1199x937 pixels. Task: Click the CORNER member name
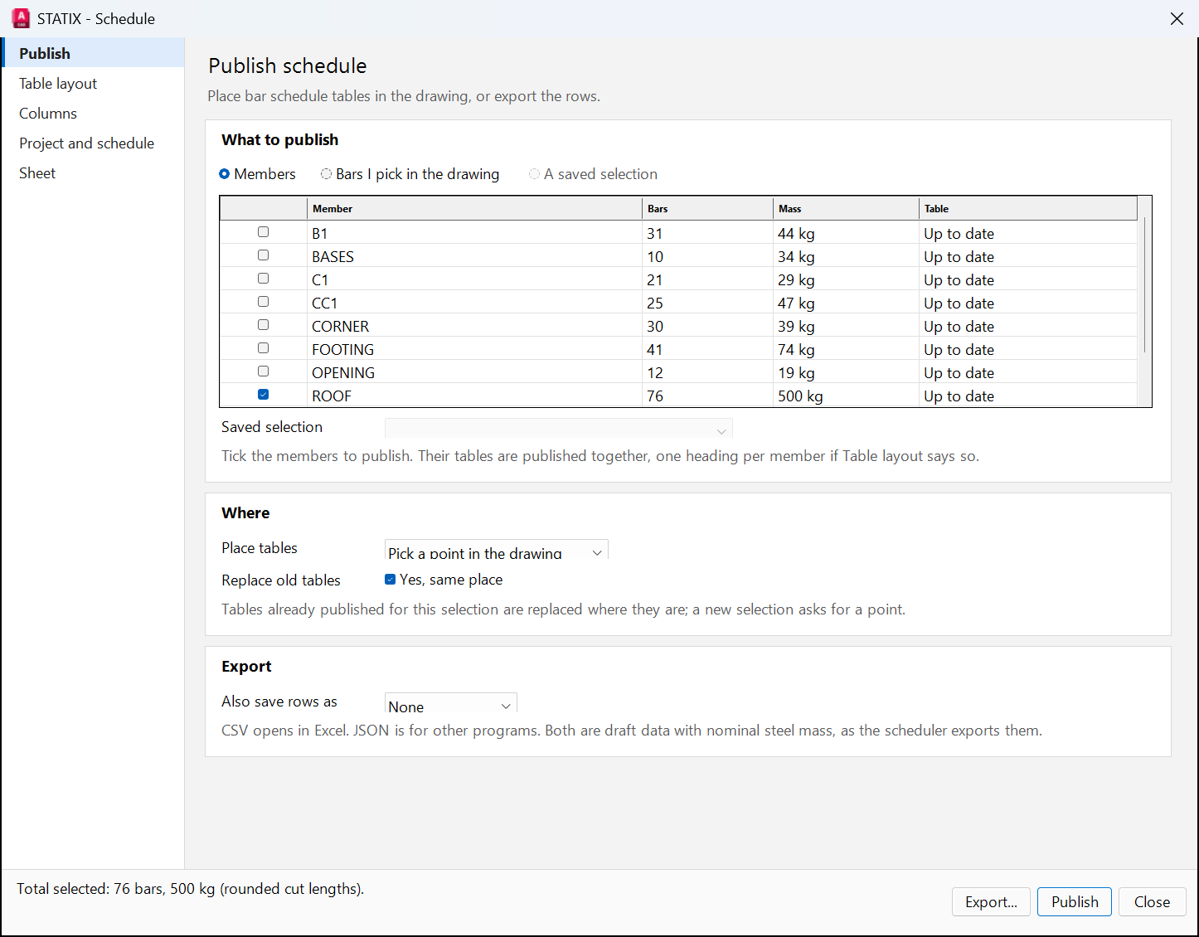pyautogui.click(x=340, y=327)
